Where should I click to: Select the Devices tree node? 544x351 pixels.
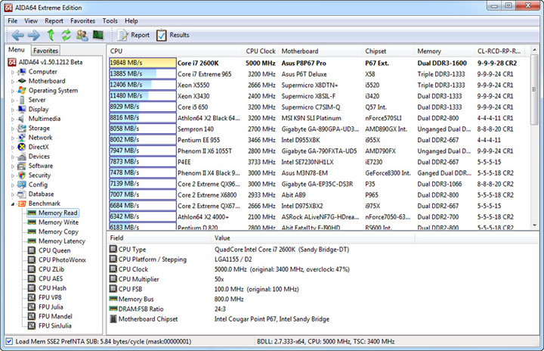[x=39, y=157]
